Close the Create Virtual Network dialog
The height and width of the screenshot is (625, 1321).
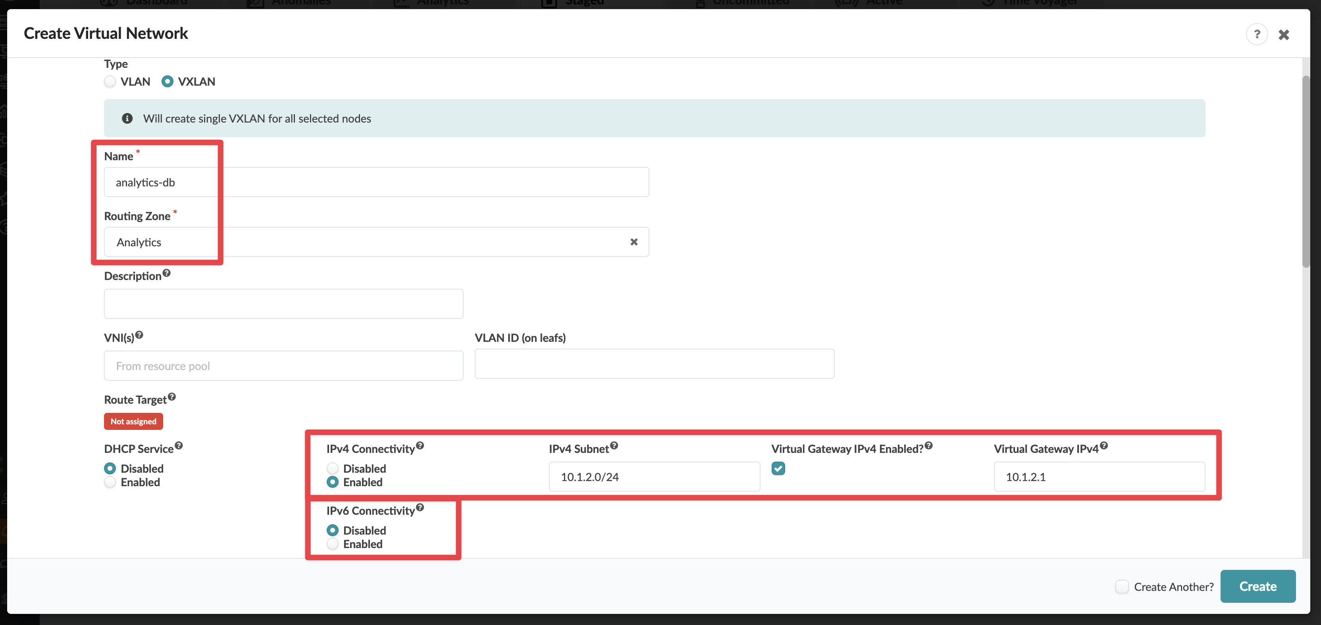(1284, 35)
